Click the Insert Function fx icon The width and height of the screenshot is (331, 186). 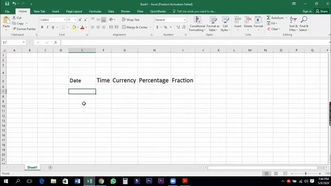pos(55,42)
